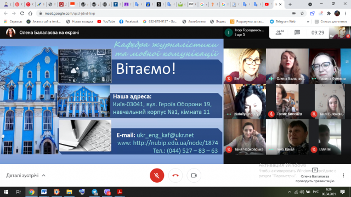Switch to the YouTube browser tab
The height and width of the screenshot is (197, 351).
pyautogui.click(x=268, y=4)
